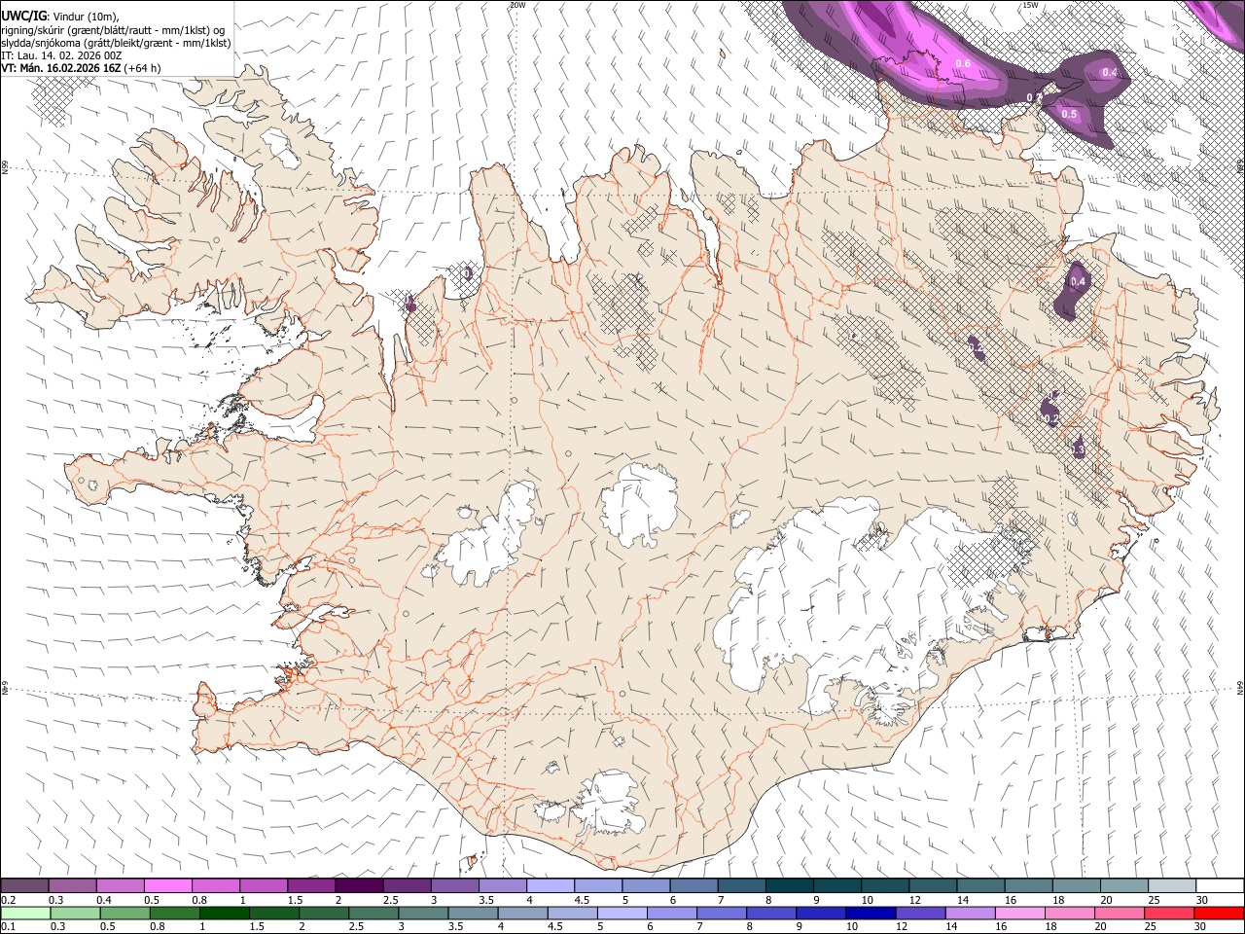The width and height of the screenshot is (1245, 934).
Task: Pick the 30 bright red rain scale swatch
Action: pos(1218,913)
